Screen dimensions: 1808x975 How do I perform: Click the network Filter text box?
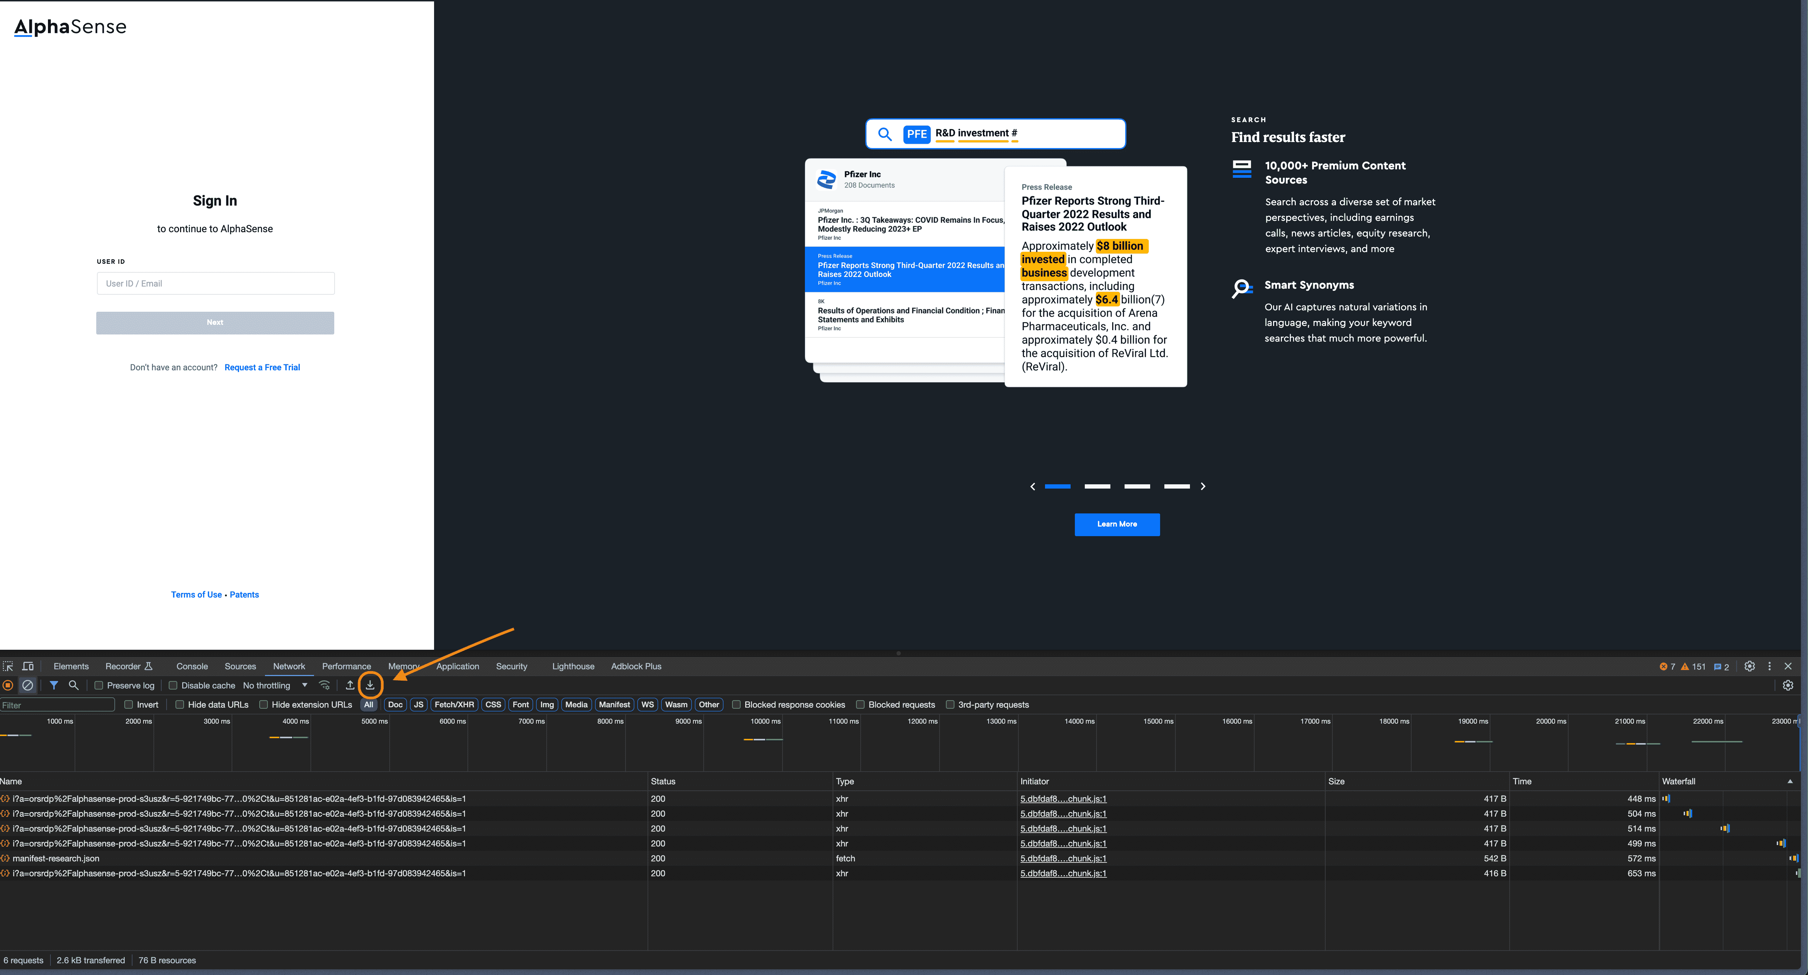coord(58,704)
